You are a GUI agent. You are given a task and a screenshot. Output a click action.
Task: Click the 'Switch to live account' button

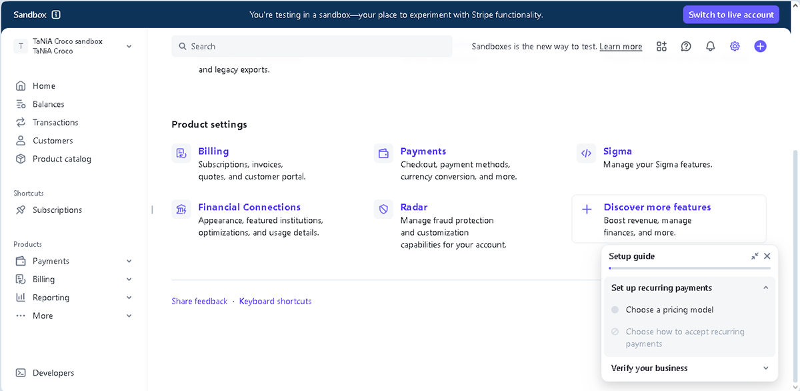(x=731, y=14)
